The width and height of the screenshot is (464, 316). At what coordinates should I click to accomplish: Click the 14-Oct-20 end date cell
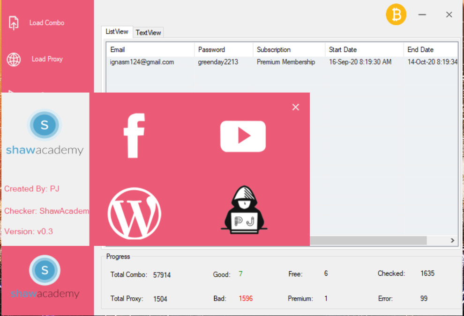click(432, 62)
